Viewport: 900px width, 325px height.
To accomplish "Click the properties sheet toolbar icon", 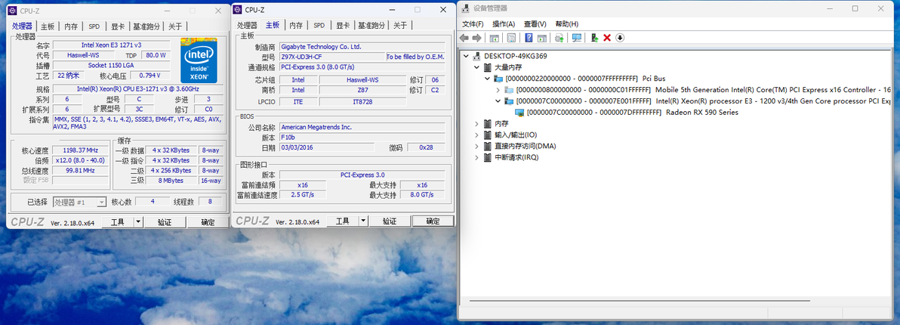I will pos(511,38).
